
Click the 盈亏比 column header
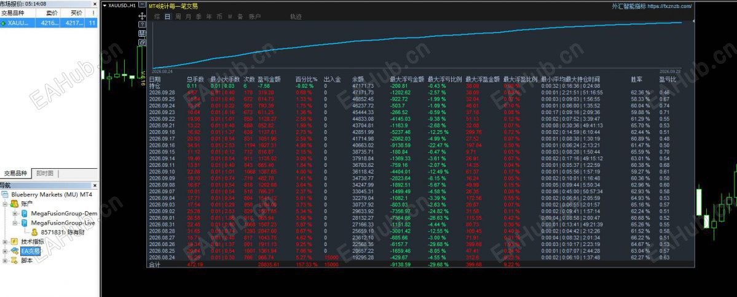(x=668, y=79)
